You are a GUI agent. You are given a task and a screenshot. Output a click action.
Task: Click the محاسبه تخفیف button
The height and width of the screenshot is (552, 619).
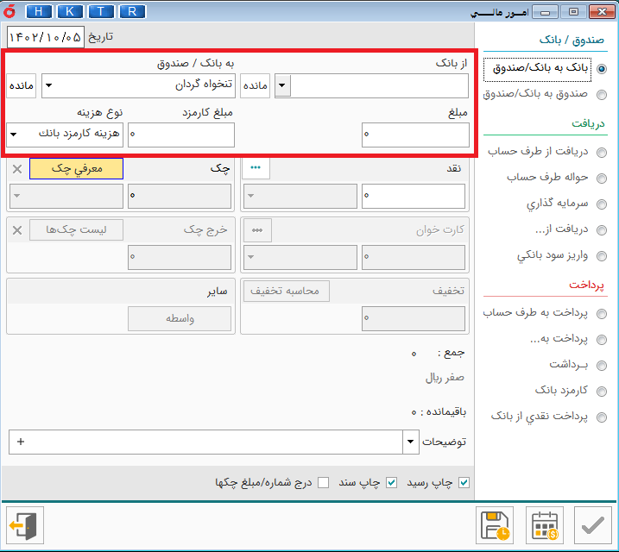coord(287,291)
